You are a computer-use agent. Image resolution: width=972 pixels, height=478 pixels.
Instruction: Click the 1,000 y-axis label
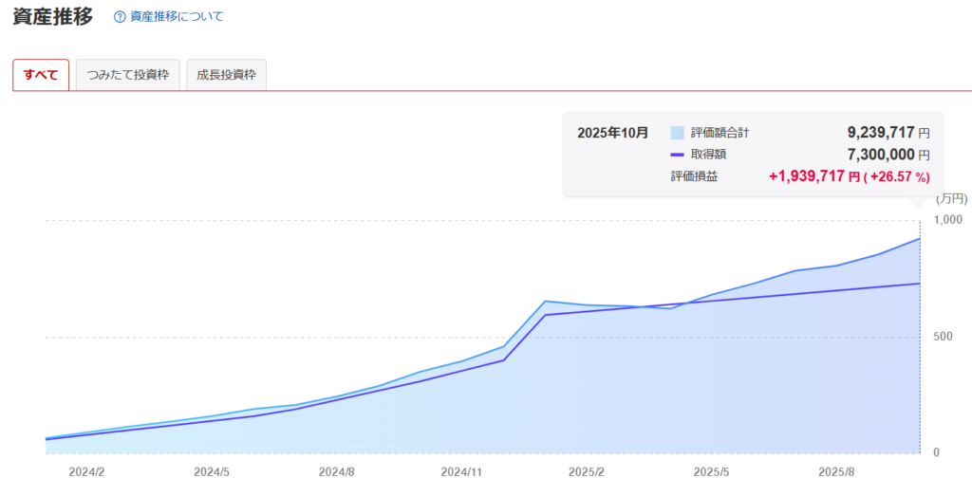[x=950, y=220]
